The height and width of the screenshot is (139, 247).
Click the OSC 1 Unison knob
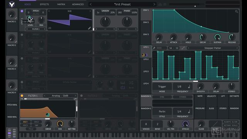(105, 22)
